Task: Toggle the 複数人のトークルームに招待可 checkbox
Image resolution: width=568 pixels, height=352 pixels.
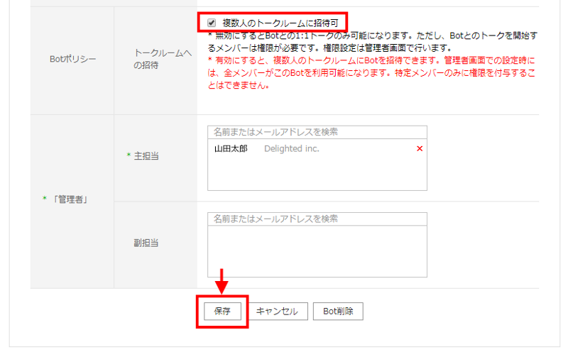Action: point(211,23)
